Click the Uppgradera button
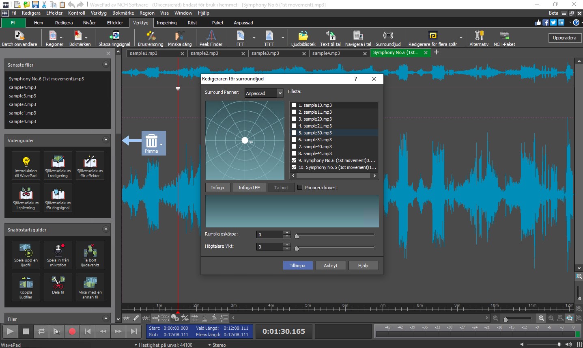 point(565,38)
